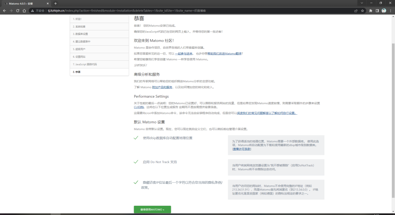Image resolution: width=395 pixels, height=215 pixels.
Task: Click the 恭喜 page heading
Action: pos(139,18)
